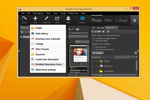Click the keyword filter funnel icon
This screenshot has width=150, height=100.
click(x=136, y=57)
